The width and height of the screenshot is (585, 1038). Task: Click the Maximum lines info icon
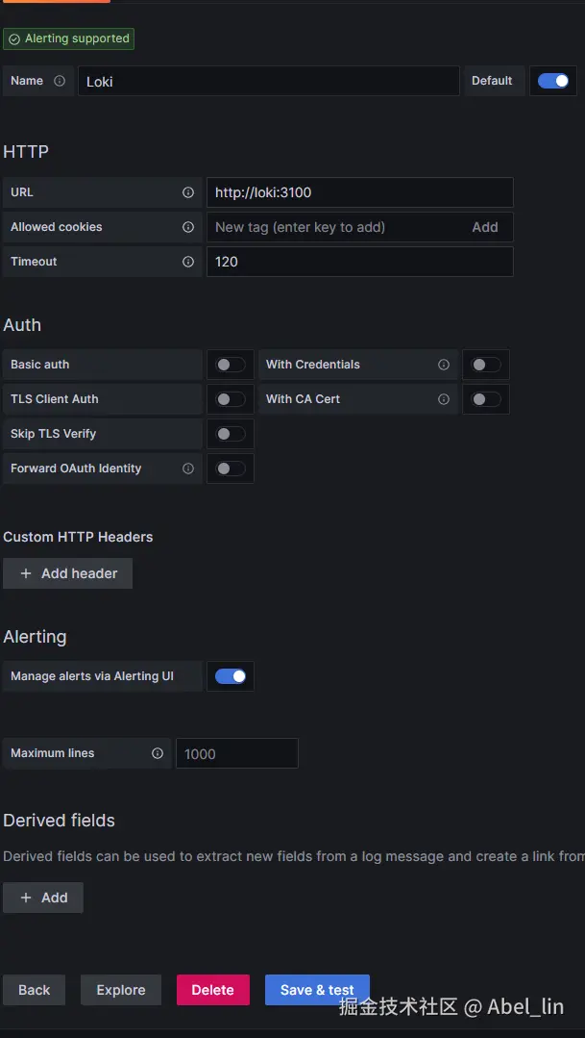click(158, 753)
